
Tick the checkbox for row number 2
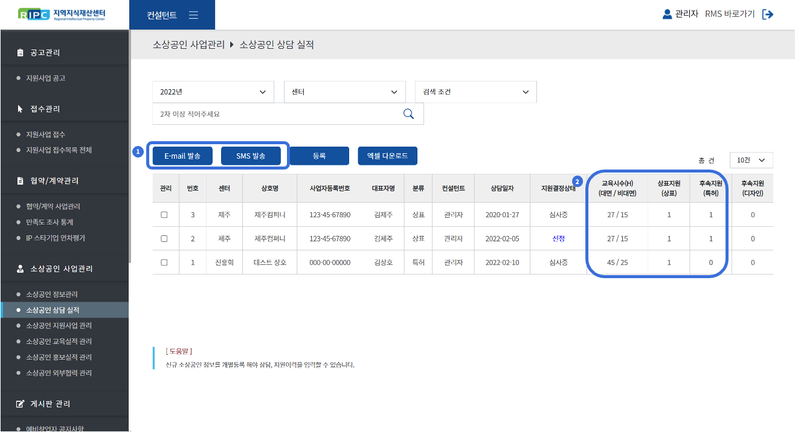(x=164, y=239)
